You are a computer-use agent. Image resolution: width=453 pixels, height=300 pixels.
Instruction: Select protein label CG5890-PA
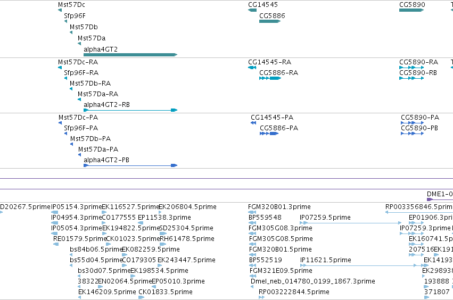tap(420, 118)
